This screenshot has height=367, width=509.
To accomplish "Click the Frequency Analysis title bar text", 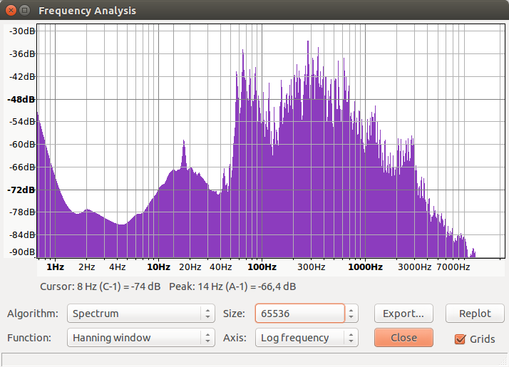I will [87, 11].
